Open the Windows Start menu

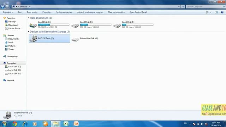point(4,124)
